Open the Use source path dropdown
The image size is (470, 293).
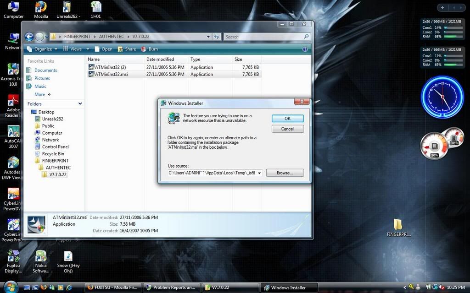tap(260, 173)
